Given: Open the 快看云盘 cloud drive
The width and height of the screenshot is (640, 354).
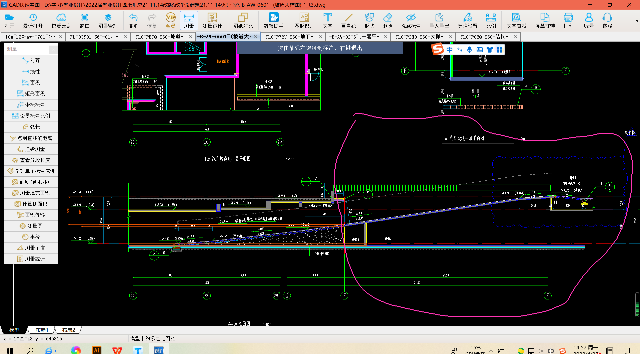Looking at the screenshot, I should click(x=61, y=21).
